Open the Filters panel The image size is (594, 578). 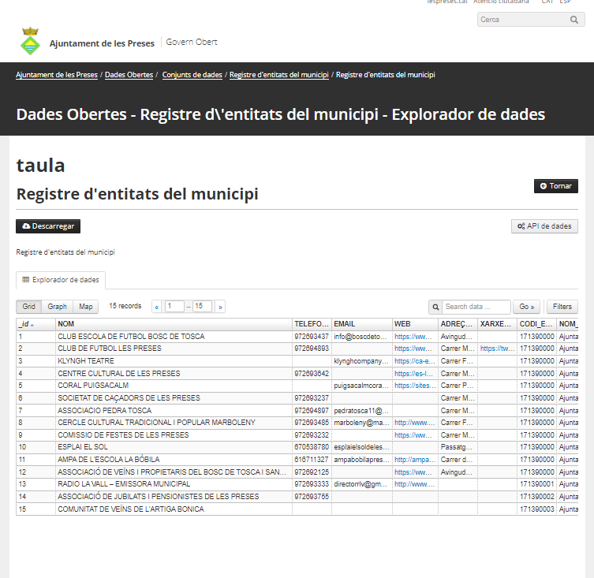[562, 306]
